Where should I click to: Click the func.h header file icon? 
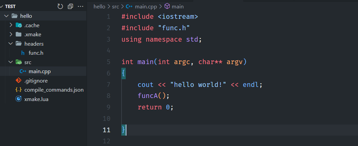pos(23,53)
